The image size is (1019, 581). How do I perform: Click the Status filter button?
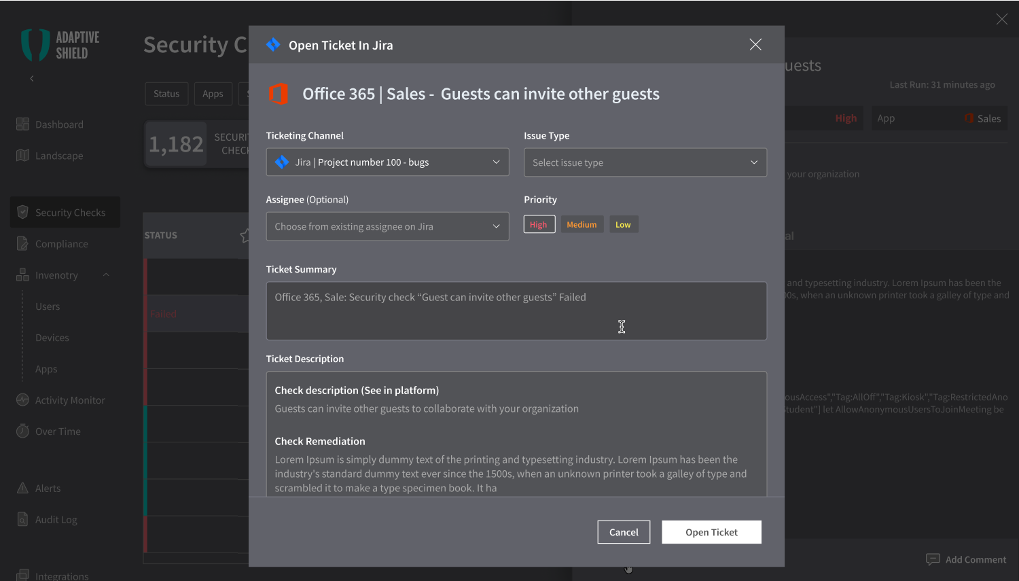[x=166, y=94]
